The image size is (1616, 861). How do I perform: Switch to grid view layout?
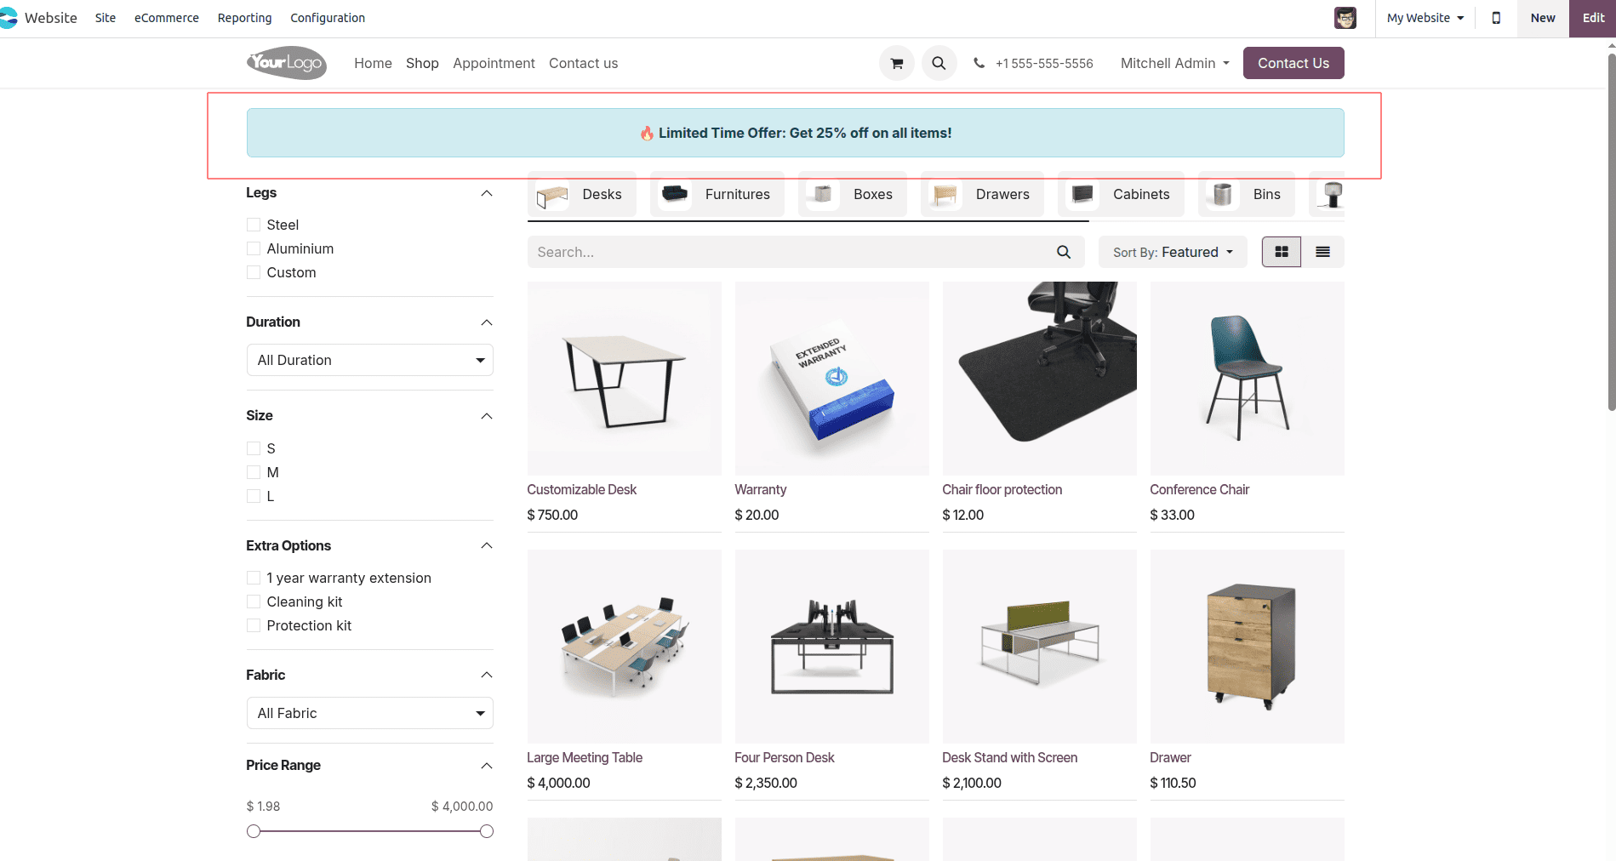pyautogui.click(x=1282, y=252)
